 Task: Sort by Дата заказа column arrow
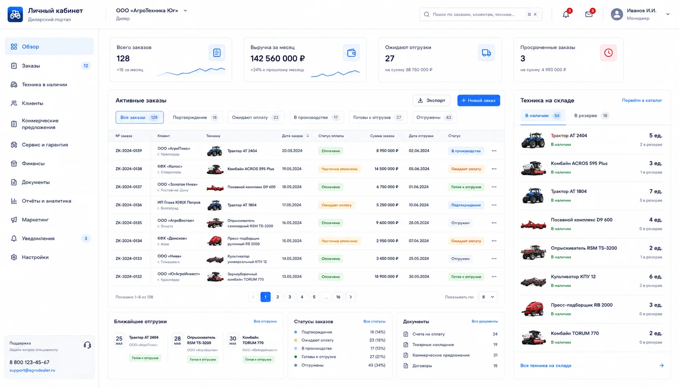point(308,136)
